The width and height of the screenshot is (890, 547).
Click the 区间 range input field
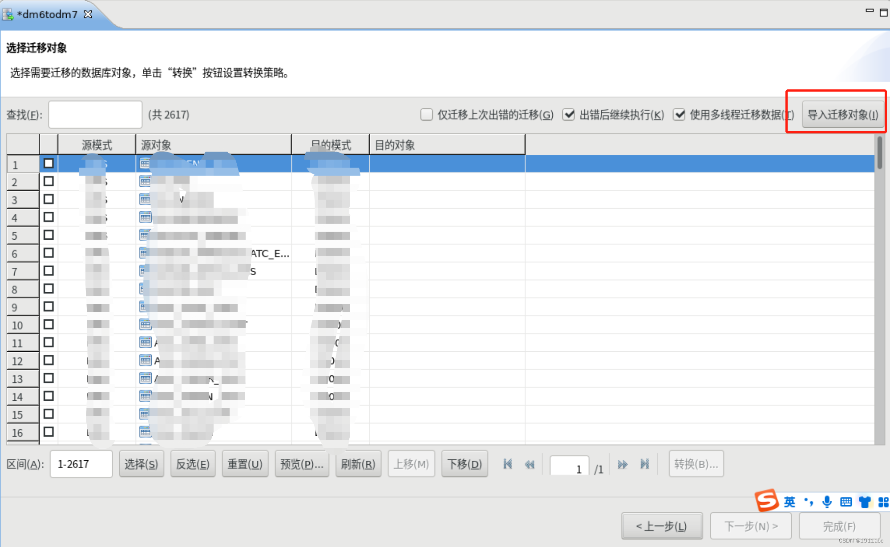pyautogui.click(x=81, y=464)
